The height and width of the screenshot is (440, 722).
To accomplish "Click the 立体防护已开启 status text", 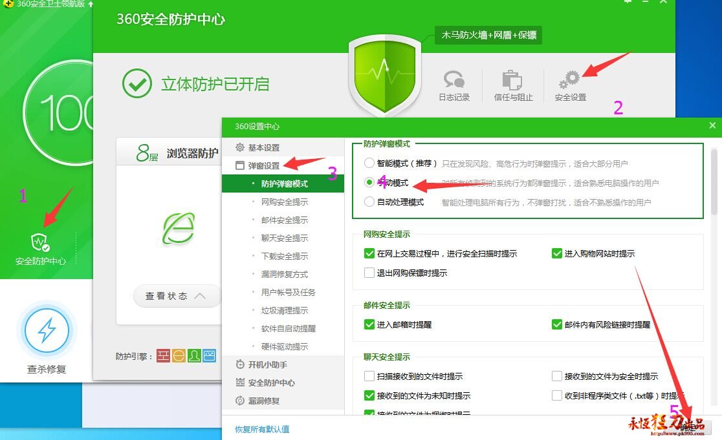I will click(x=215, y=84).
